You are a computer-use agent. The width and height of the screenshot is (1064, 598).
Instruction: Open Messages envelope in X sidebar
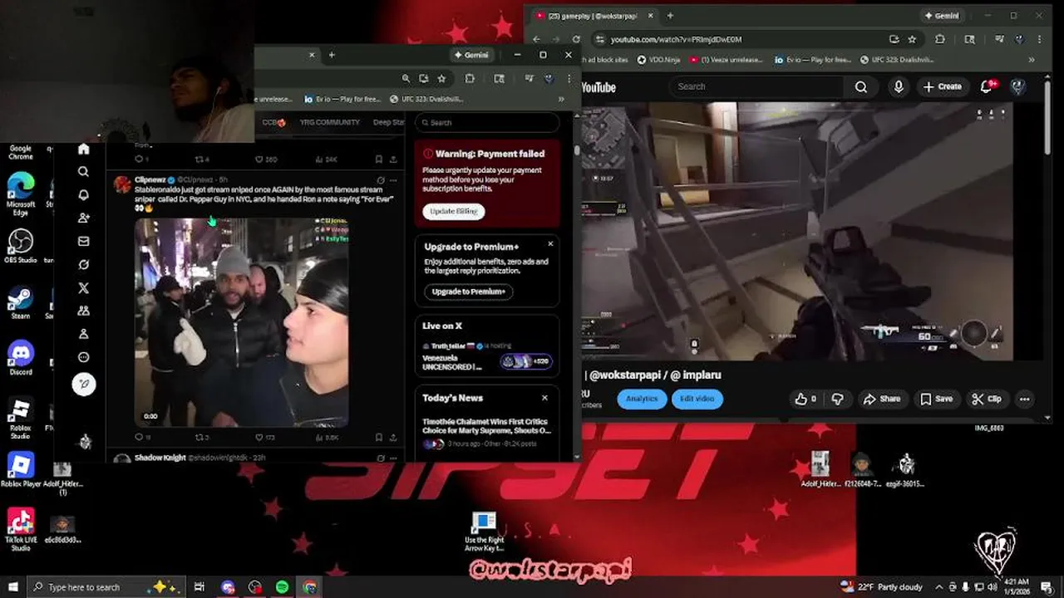[83, 242]
